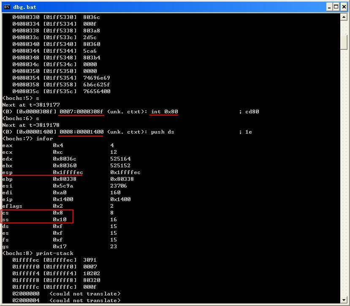The image size is (350, 306).
Task: Click the stack value 76656400
Action: (x=97, y=91)
